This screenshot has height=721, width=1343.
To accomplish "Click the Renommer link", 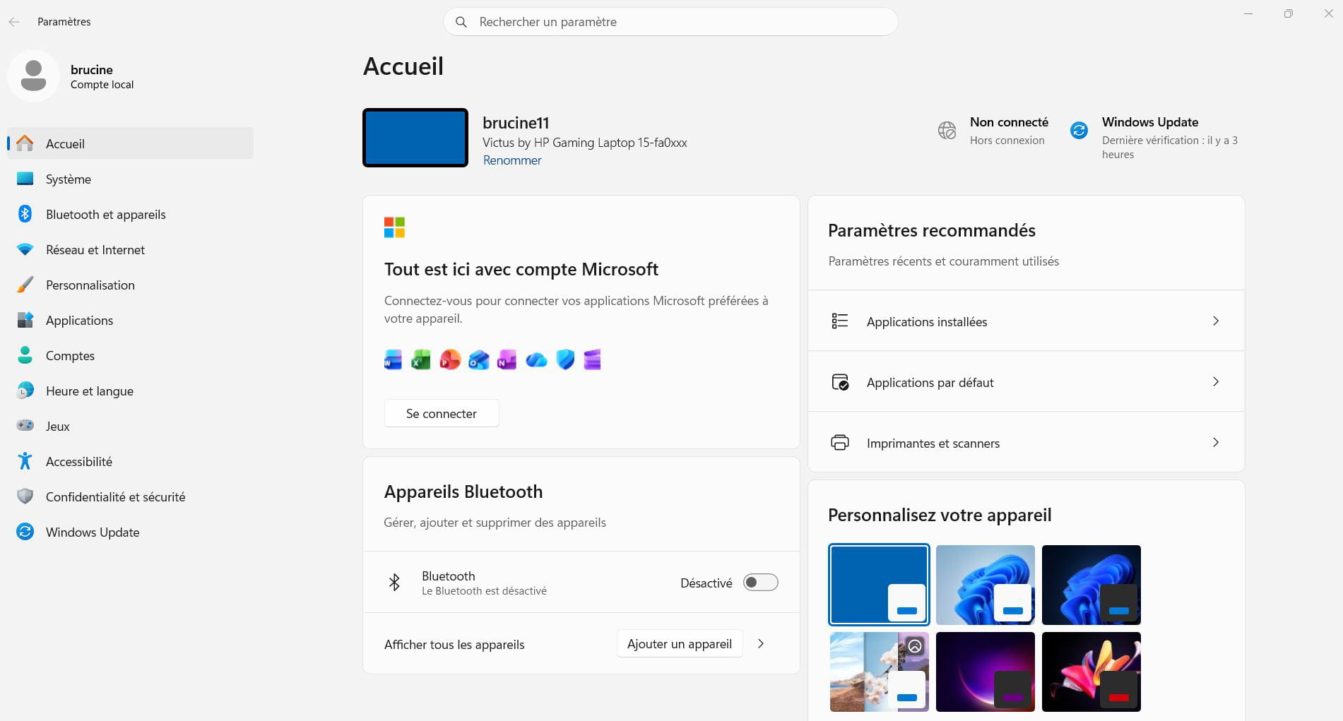I will coord(512,160).
